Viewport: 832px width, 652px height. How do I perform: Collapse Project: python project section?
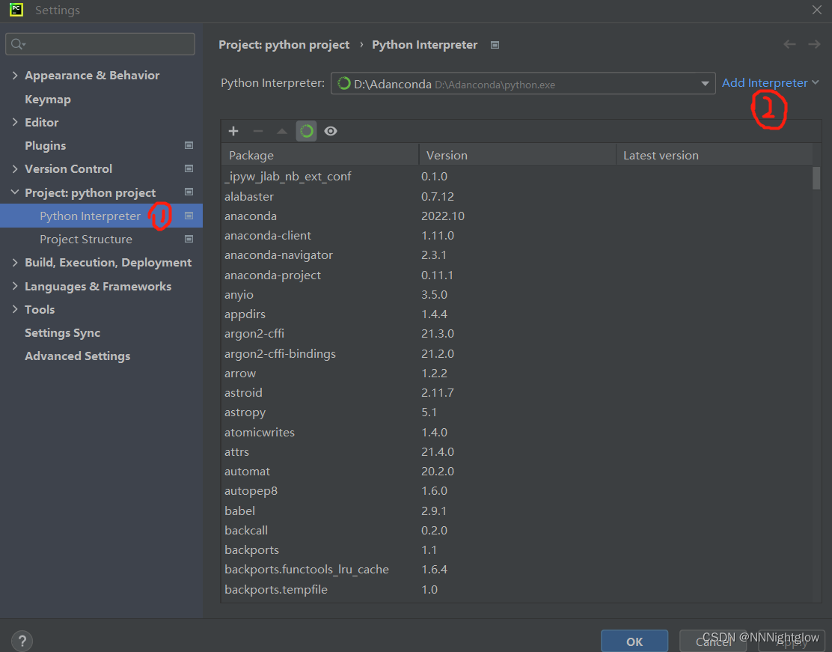point(15,192)
